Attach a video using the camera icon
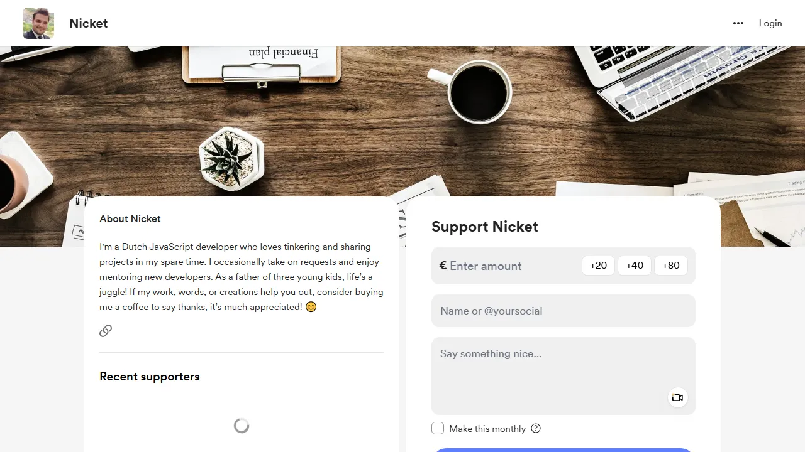Image resolution: width=805 pixels, height=452 pixels. [677, 397]
